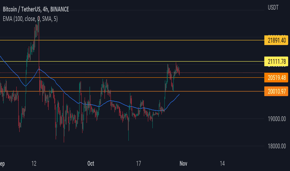The image size is (290, 171).
Task: Click the Nov date on time axis
Action: point(183,164)
